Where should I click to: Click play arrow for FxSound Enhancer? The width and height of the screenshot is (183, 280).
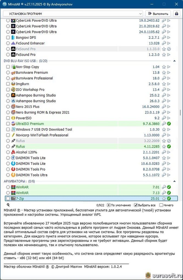click(169, 43)
